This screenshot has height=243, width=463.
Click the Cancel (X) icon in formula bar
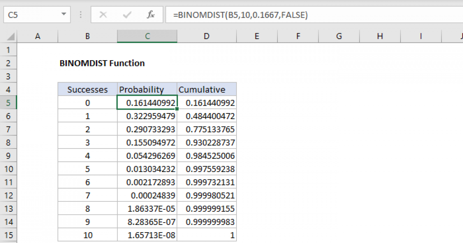coord(103,15)
